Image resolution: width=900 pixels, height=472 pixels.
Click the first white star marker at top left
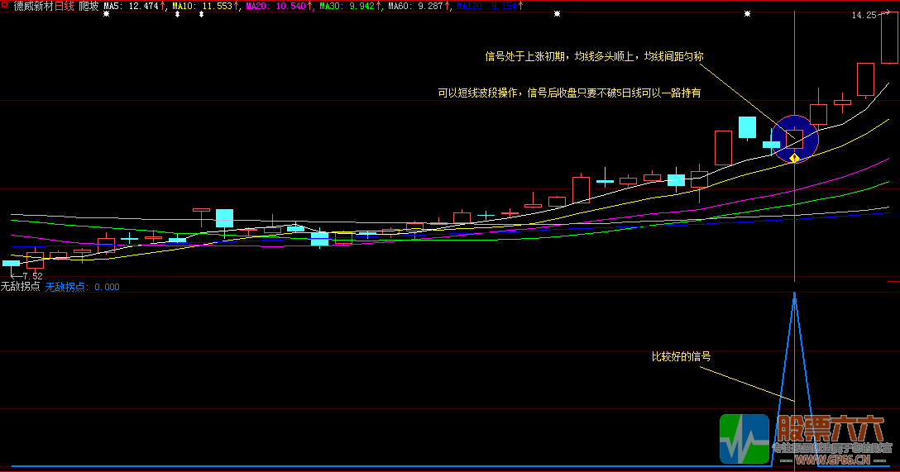(x=106, y=15)
